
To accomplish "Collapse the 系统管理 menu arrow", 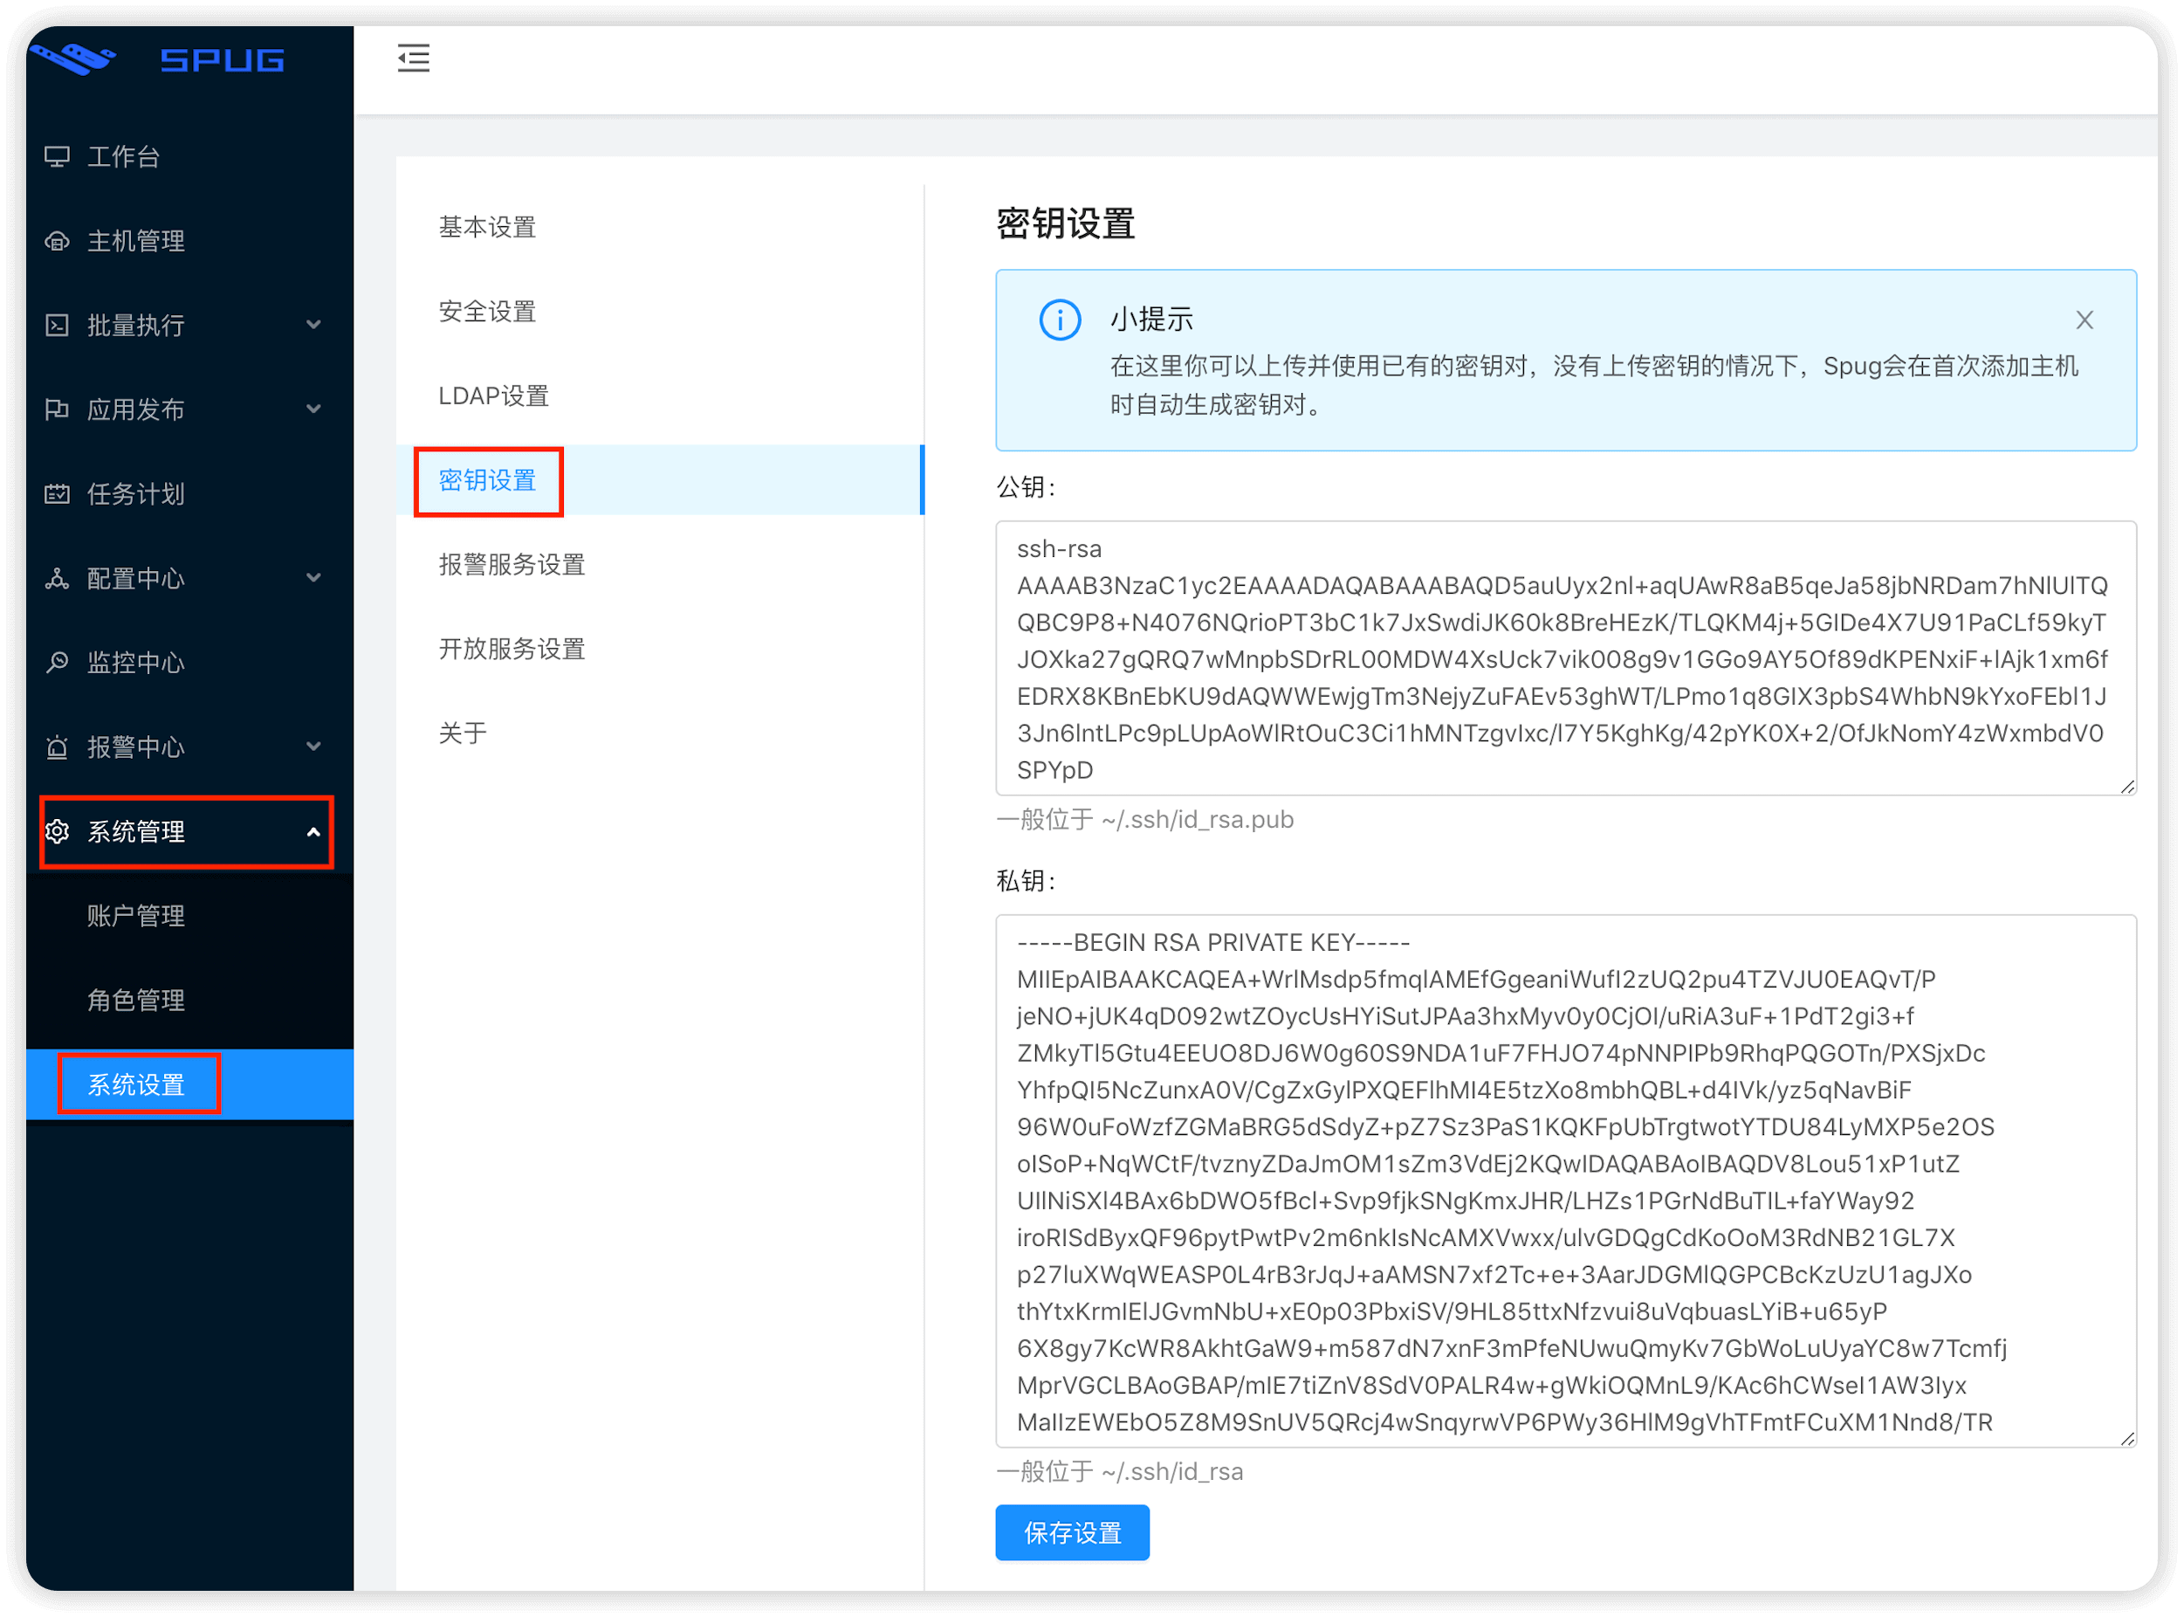I will click(313, 832).
